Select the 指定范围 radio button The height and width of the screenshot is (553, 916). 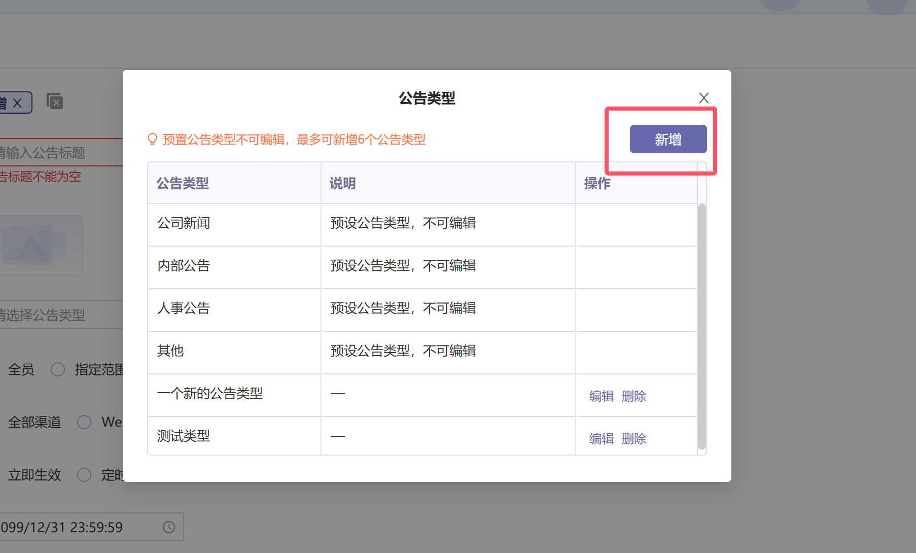tap(58, 369)
